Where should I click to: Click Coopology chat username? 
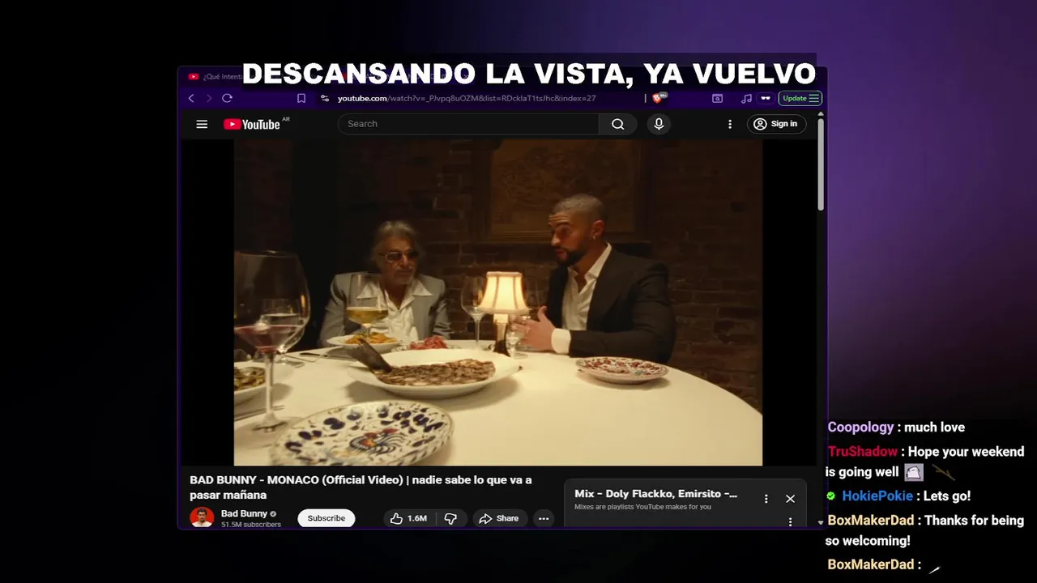tap(860, 427)
